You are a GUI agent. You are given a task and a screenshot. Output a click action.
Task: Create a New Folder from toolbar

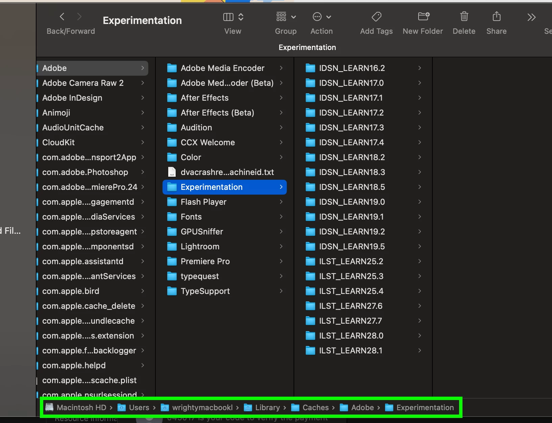pyautogui.click(x=424, y=16)
